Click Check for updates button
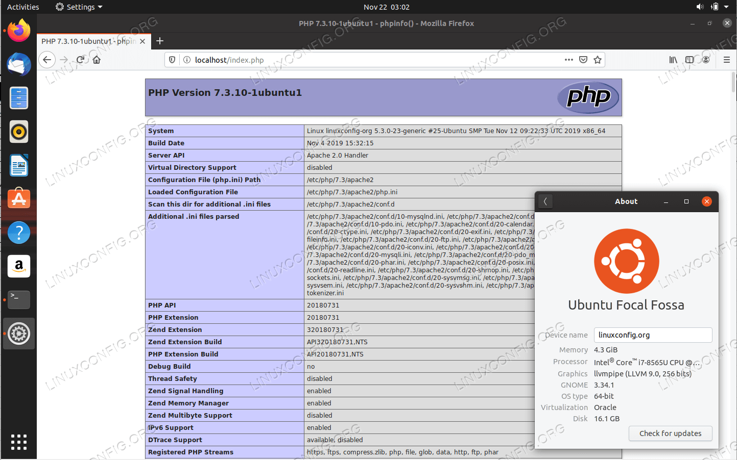This screenshot has height=460, width=737. [670, 433]
